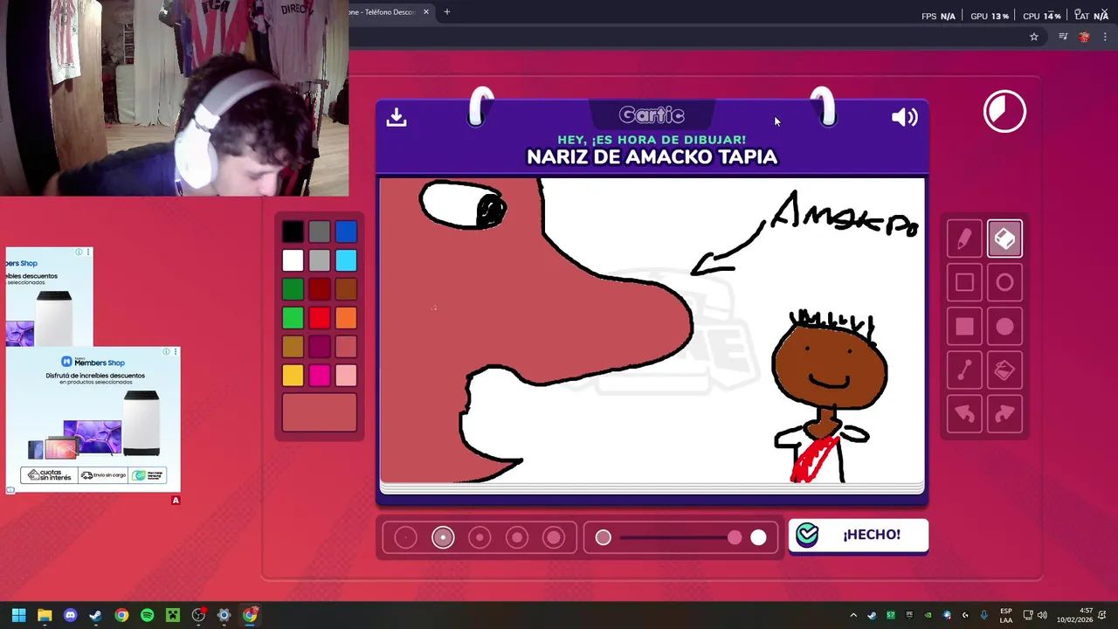The width and height of the screenshot is (1118, 629).
Task: Open the system volume tray icon
Action: click(x=1042, y=615)
